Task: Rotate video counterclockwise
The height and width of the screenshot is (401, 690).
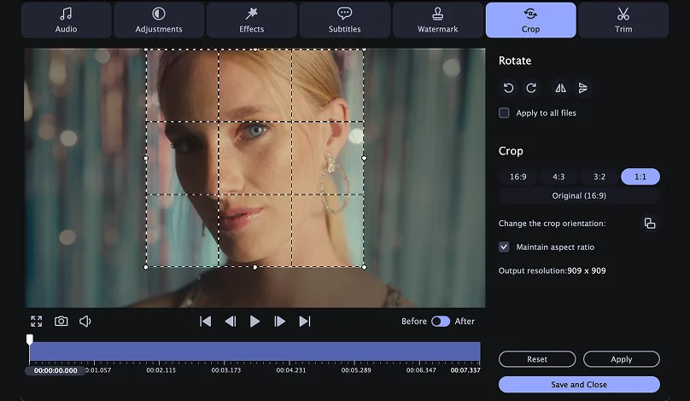Action: 509,88
